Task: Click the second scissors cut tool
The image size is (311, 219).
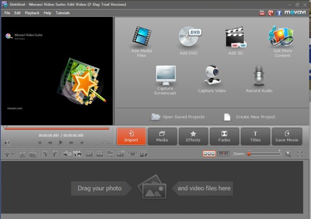Action: pos(33,154)
